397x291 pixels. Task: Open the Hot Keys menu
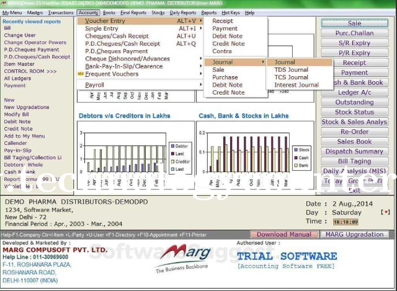231,12
